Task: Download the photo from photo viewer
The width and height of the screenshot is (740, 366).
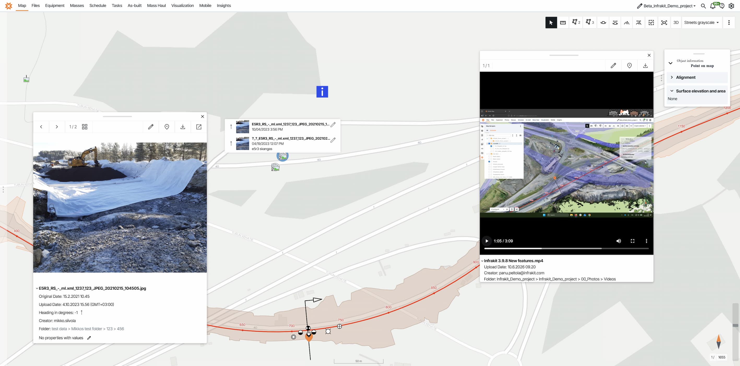Action: [183, 127]
